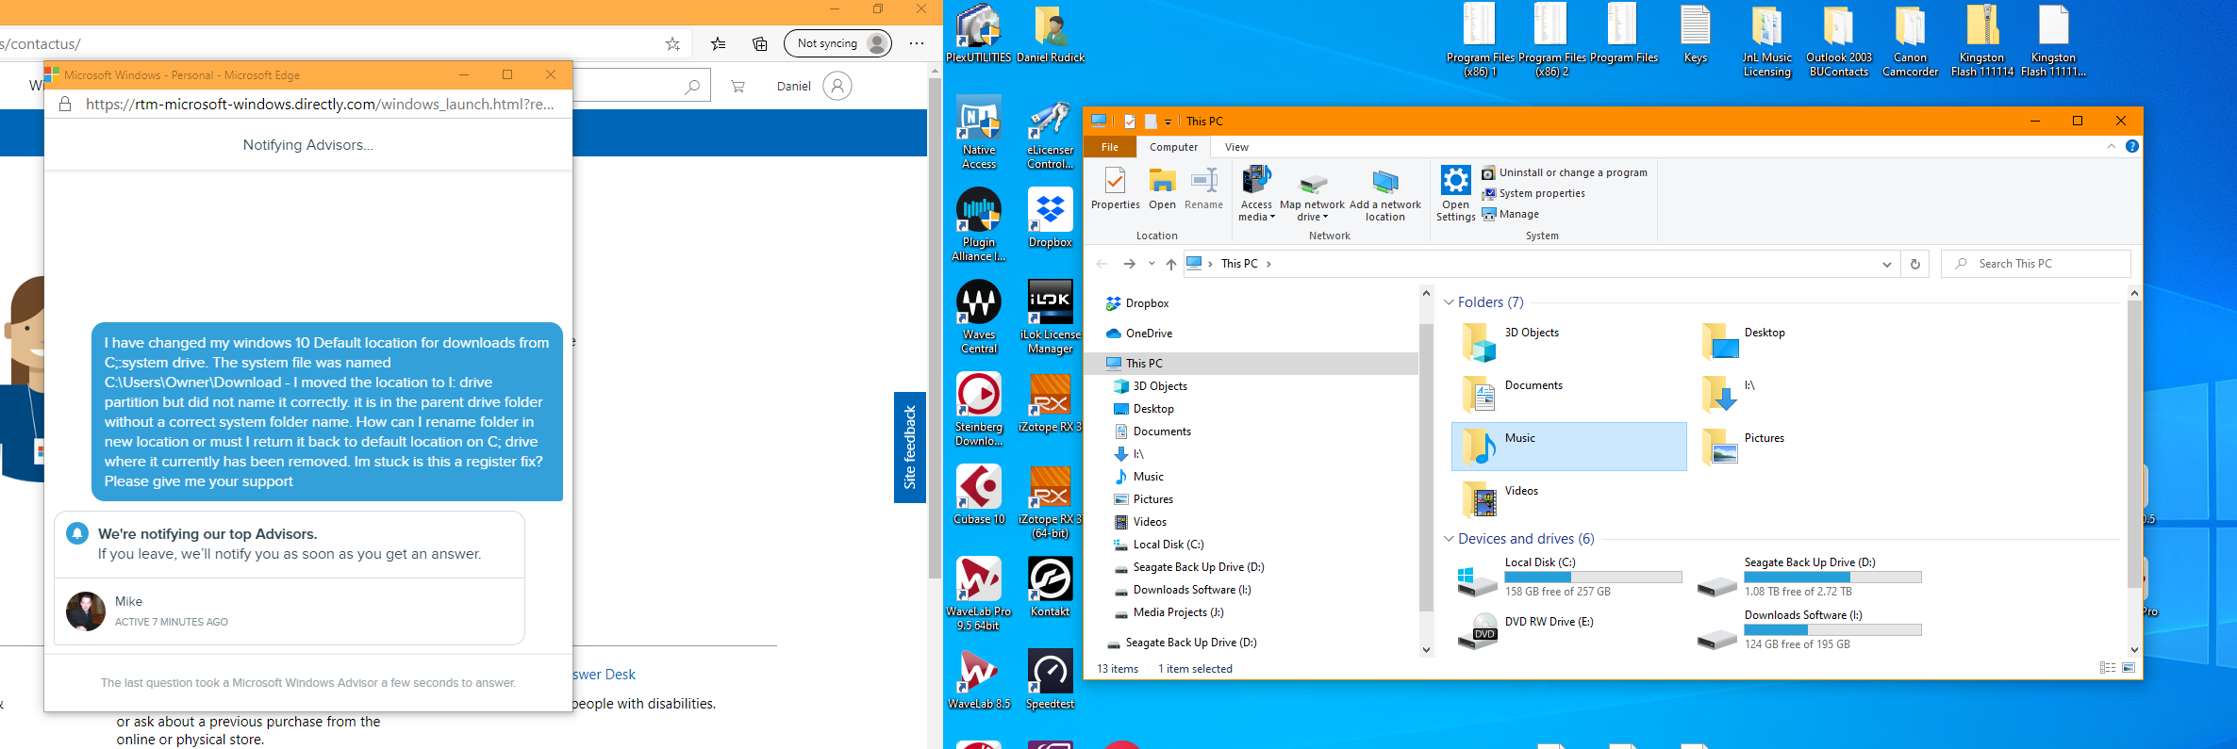This screenshot has height=749, width=2237.
Task: Open the Edge favorites star icon
Action: coord(672,43)
